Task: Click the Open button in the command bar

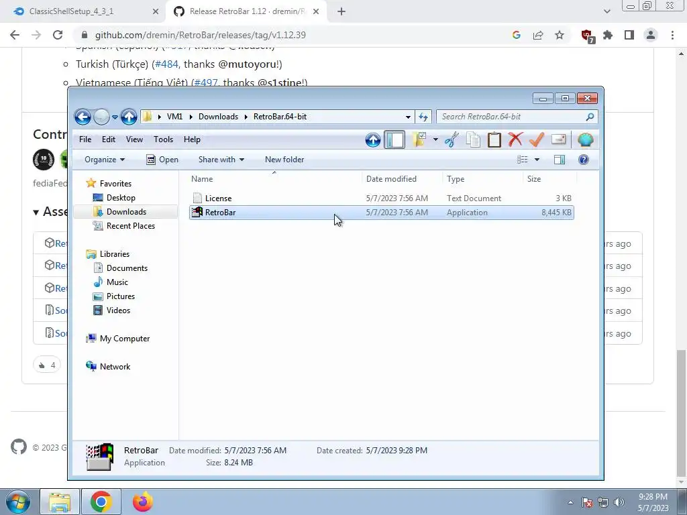Action: tap(162, 160)
